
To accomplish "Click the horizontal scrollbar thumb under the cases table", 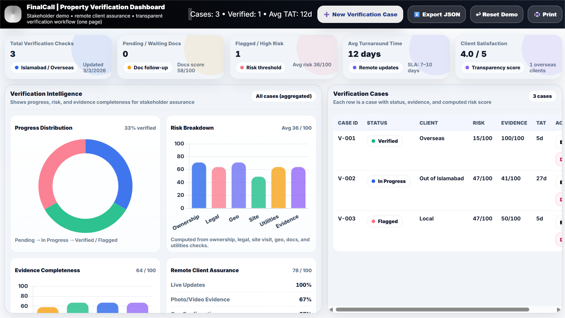I will point(432,310).
